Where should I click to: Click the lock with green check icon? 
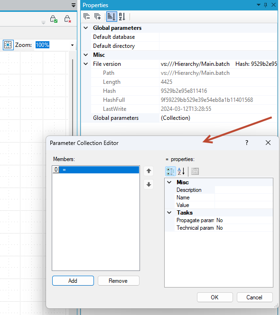pyautogui.click(x=54, y=19)
